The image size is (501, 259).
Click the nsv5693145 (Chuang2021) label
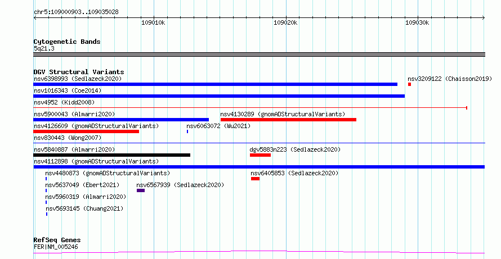(84, 208)
